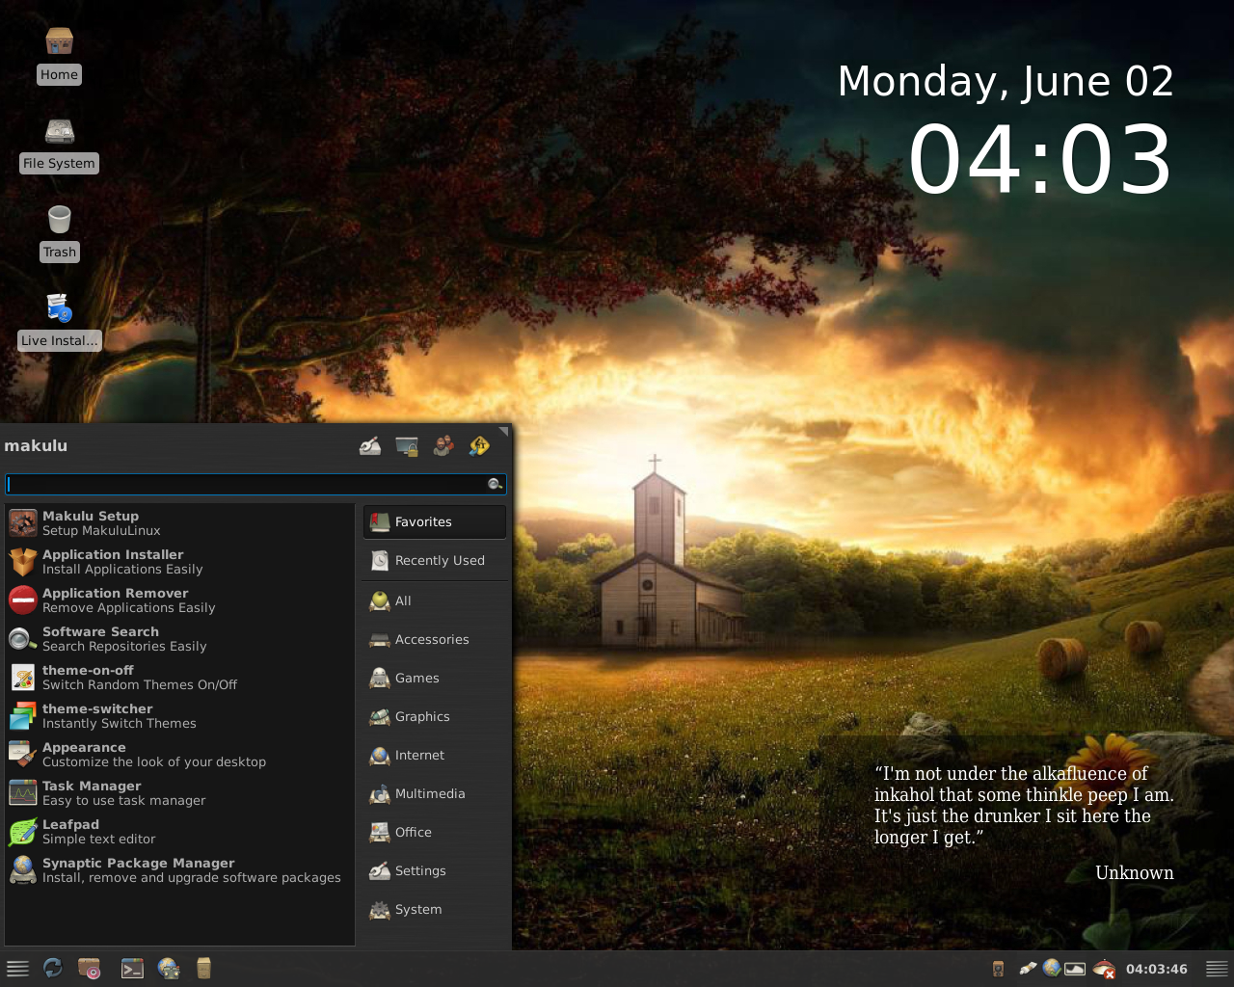
Task: Browse the Accessories category
Action: (435, 639)
